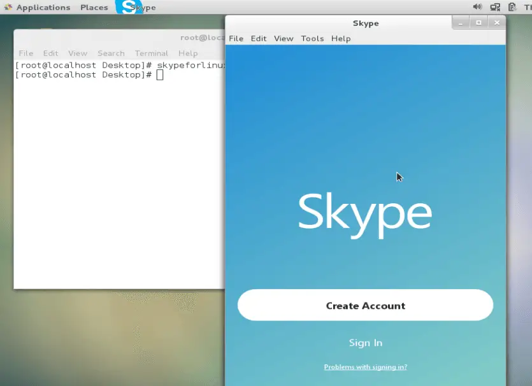Open the Applications menu in top panel
The width and height of the screenshot is (532, 386).
(37, 7)
